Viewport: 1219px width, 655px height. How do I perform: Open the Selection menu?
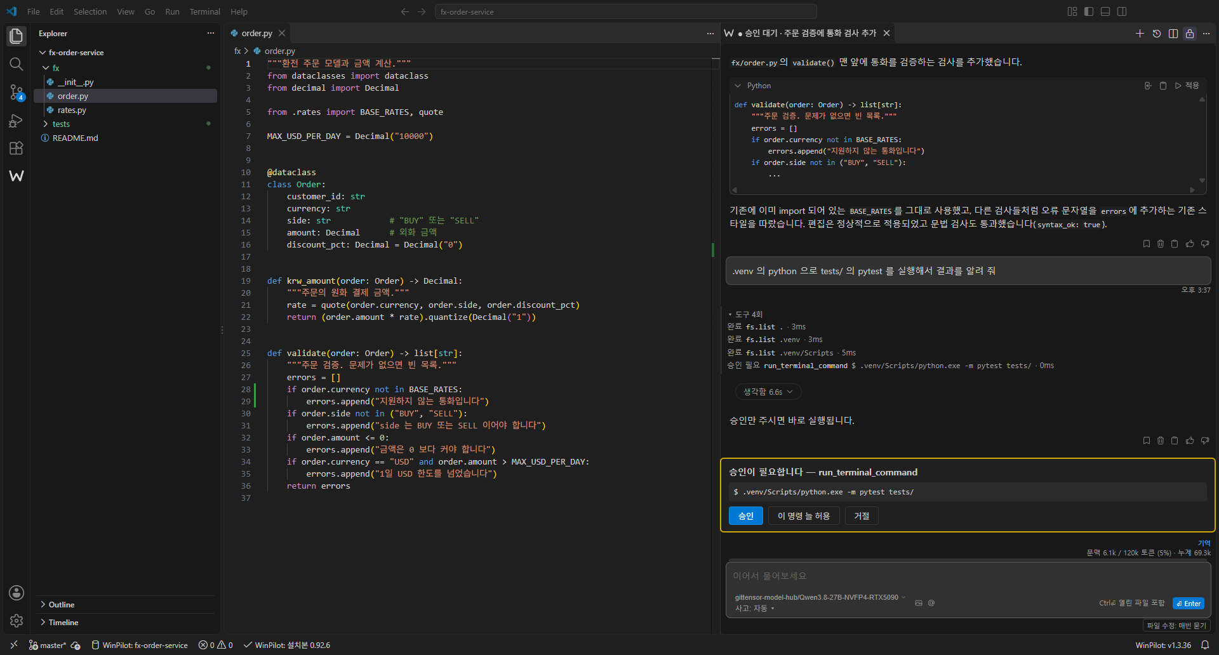point(90,11)
